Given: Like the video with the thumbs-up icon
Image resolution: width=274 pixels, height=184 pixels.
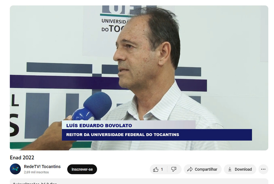Looking at the screenshot, I should click(x=156, y=169).
